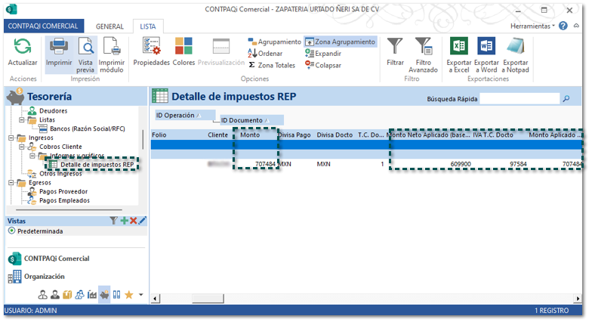
Task: Sort by Divisa Pago column
Action: pyautogui.click(x=294, y=135)
